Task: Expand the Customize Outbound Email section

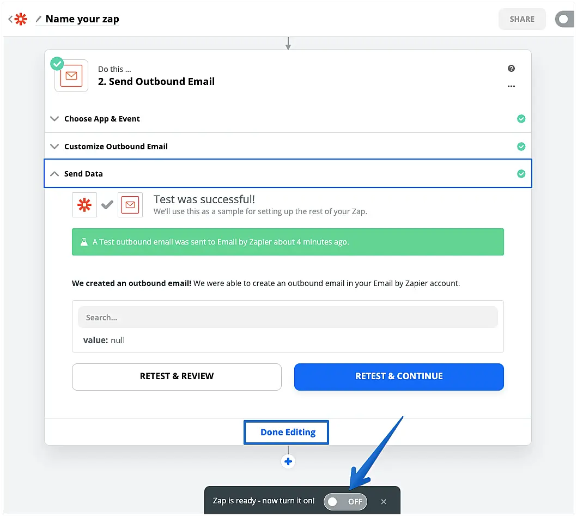Action: point(288,147)
